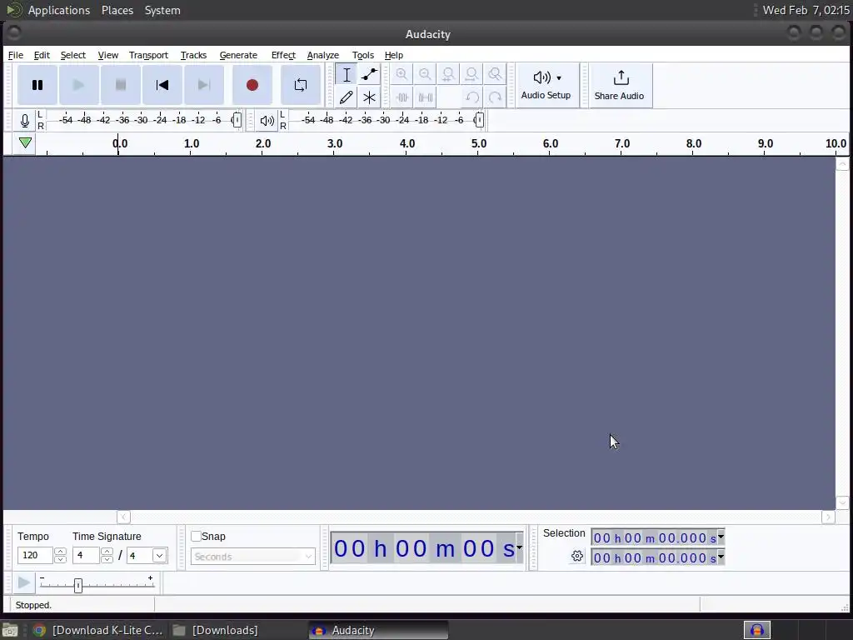This screenshot has height=640, width=853.
Task: Open the Transport menu
Action: 148,55
